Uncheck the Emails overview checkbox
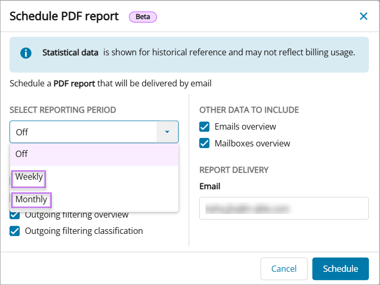 coord(205,126)
